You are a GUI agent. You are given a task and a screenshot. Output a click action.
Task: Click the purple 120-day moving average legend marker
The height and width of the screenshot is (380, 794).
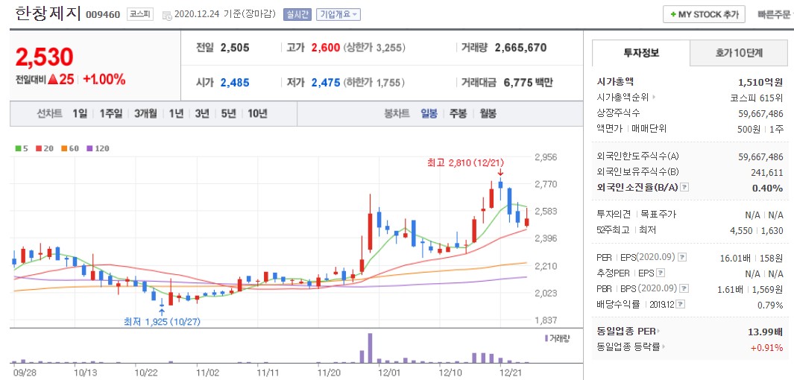click(90, 149)
